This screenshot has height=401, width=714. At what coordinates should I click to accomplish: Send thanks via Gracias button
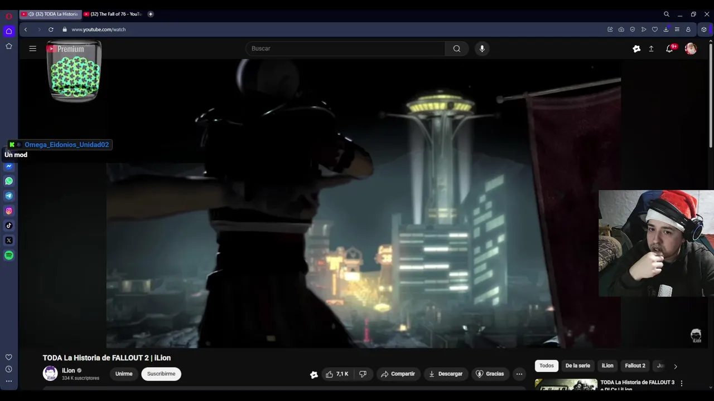click(x=489, y=374)
